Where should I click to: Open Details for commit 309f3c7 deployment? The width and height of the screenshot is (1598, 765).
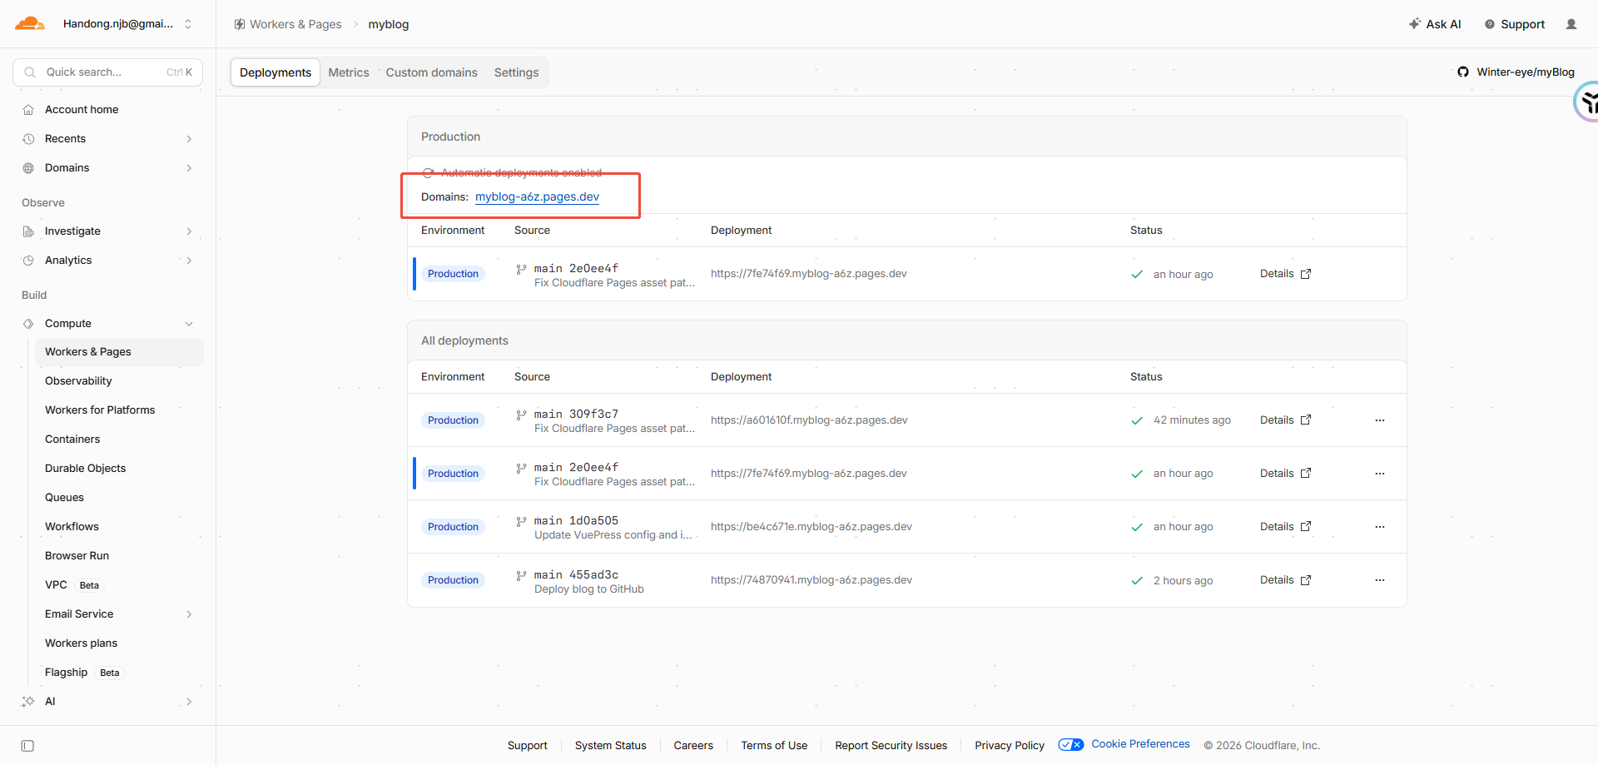[x=1285, y=420]
